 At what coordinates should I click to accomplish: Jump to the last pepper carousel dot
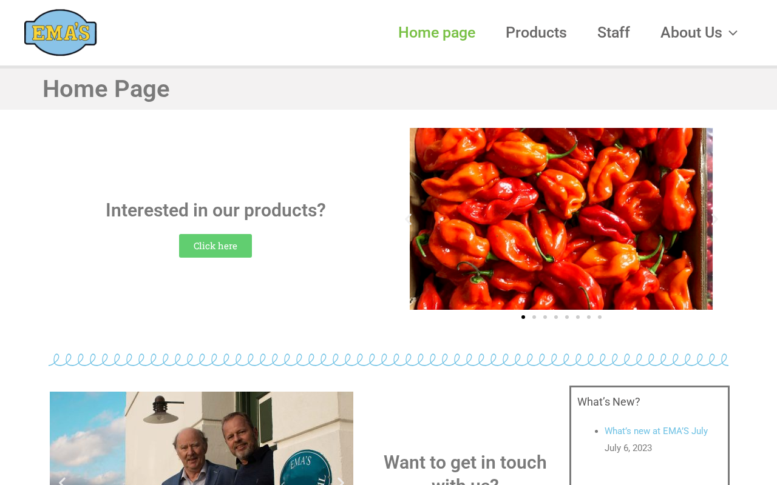(600, 317)
